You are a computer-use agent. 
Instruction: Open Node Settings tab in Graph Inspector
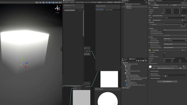[100, 10]
